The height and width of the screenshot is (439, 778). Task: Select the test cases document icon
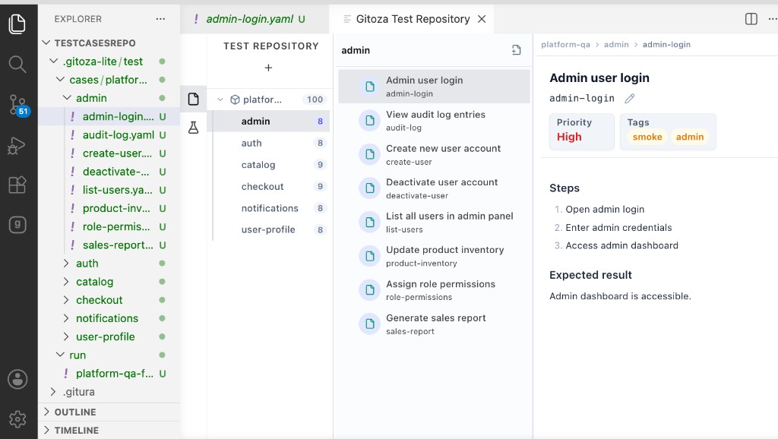tap(194, 99)
